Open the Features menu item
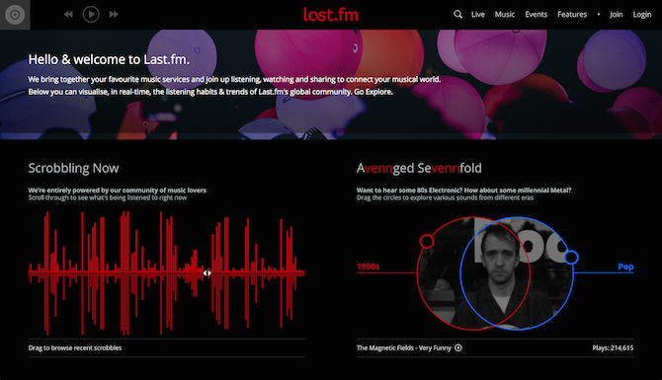The height and width of the screenshot is (380, 662). (572, 15)
